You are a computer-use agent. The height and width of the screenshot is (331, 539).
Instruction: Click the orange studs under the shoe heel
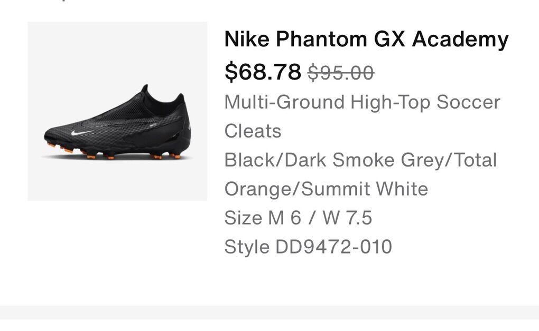[x=168, y=156]
